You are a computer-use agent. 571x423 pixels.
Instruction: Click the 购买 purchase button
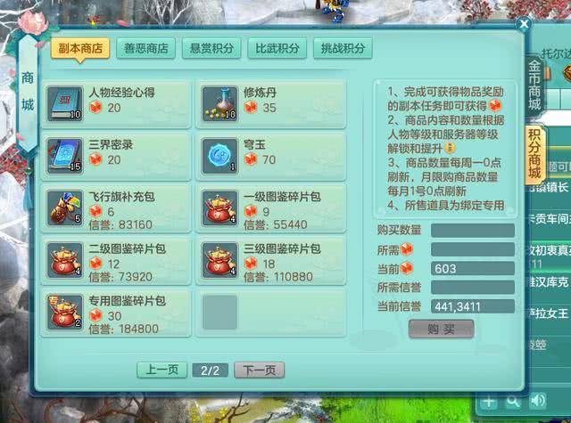tap(442, 329)
